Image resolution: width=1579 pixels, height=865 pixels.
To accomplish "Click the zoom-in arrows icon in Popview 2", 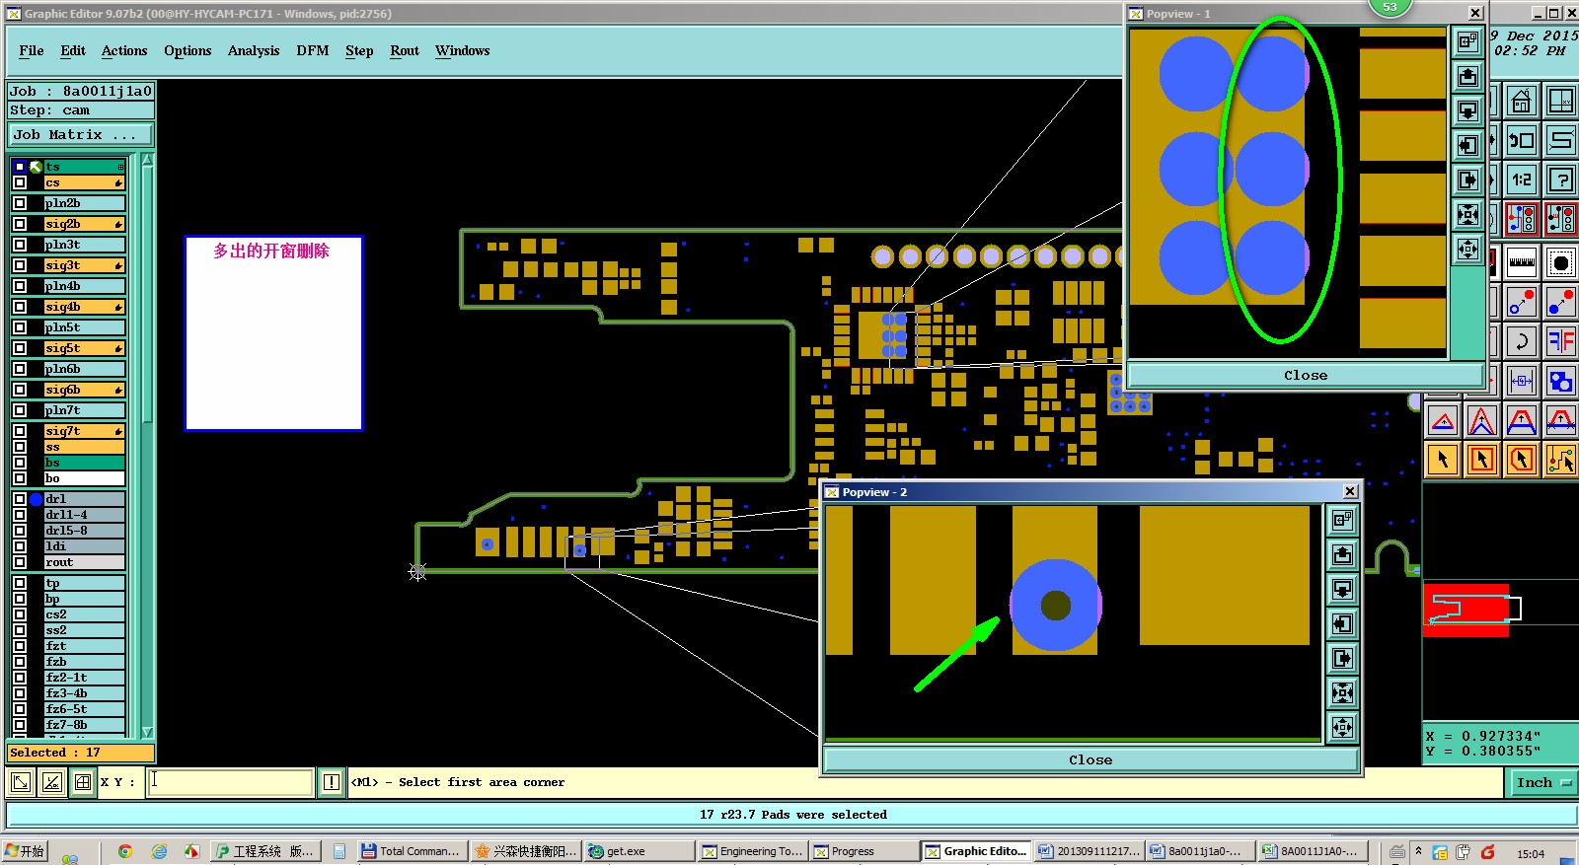I will click(1342, 692).
